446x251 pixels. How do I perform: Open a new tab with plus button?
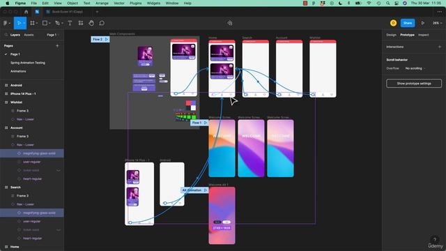tap(97, 12)
